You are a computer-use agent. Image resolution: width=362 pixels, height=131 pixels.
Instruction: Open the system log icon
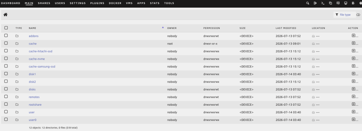pos(353,3)
